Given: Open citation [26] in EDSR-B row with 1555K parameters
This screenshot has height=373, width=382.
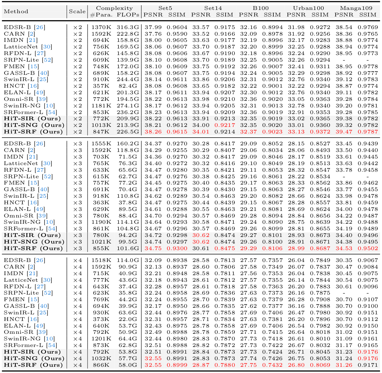Looking at the screenshot, I should pyautogui.click(x=40, y=144).
